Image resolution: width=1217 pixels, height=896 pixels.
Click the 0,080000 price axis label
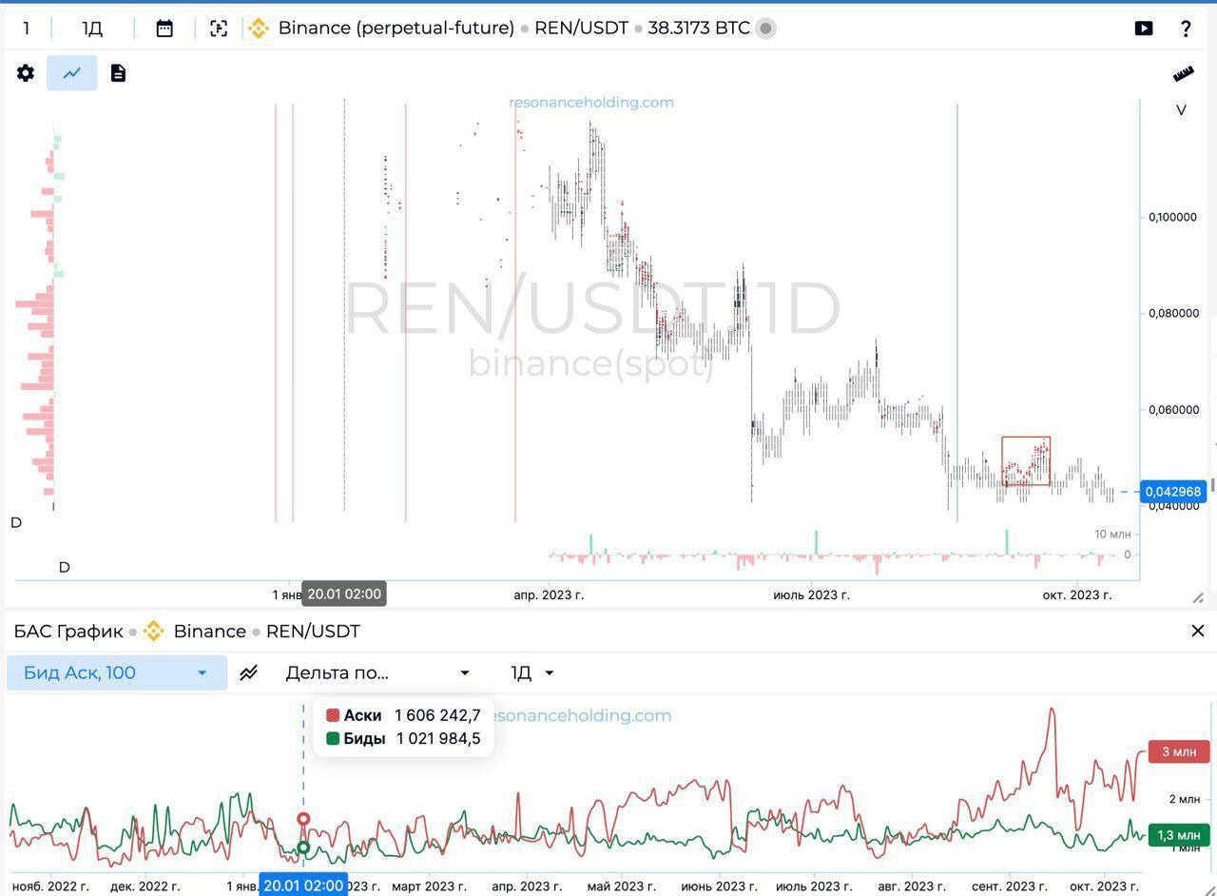pyautogui.click(x=1173, y=313)
